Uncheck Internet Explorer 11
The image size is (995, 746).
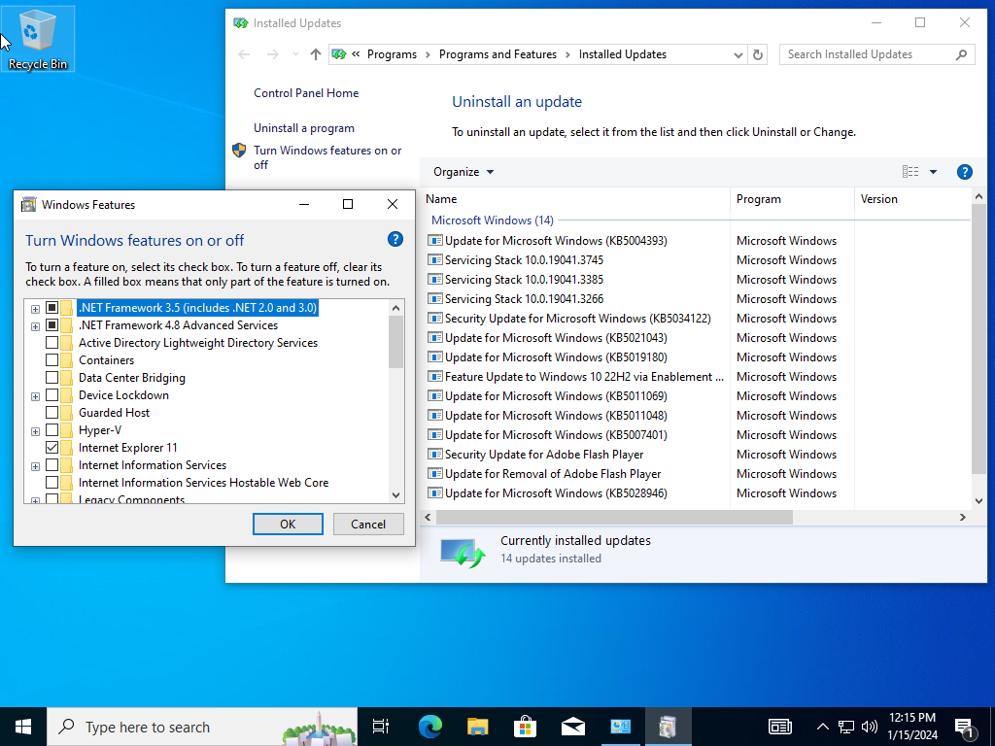tap(52, 447)
